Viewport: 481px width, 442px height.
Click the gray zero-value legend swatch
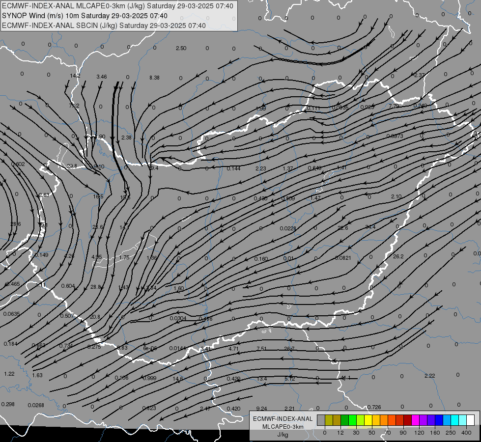321,420
